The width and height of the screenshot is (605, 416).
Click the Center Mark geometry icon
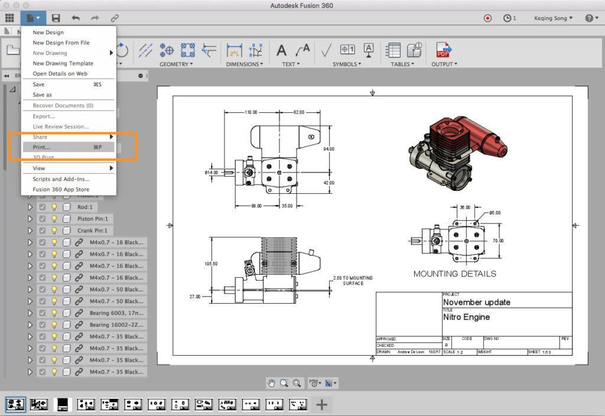point(167,51)
